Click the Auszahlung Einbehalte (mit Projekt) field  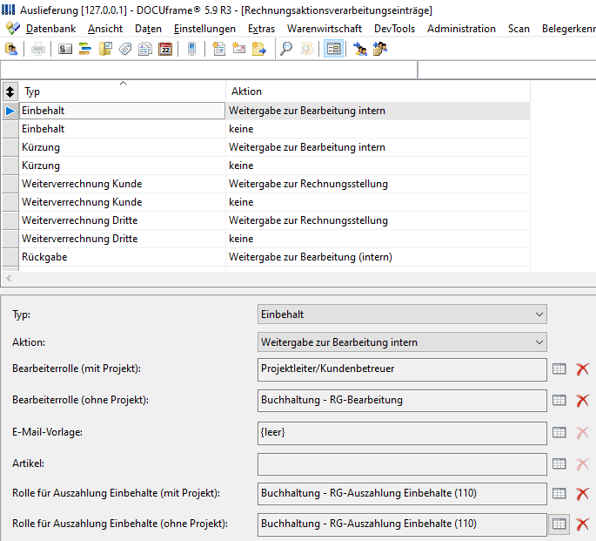[402, 493]
